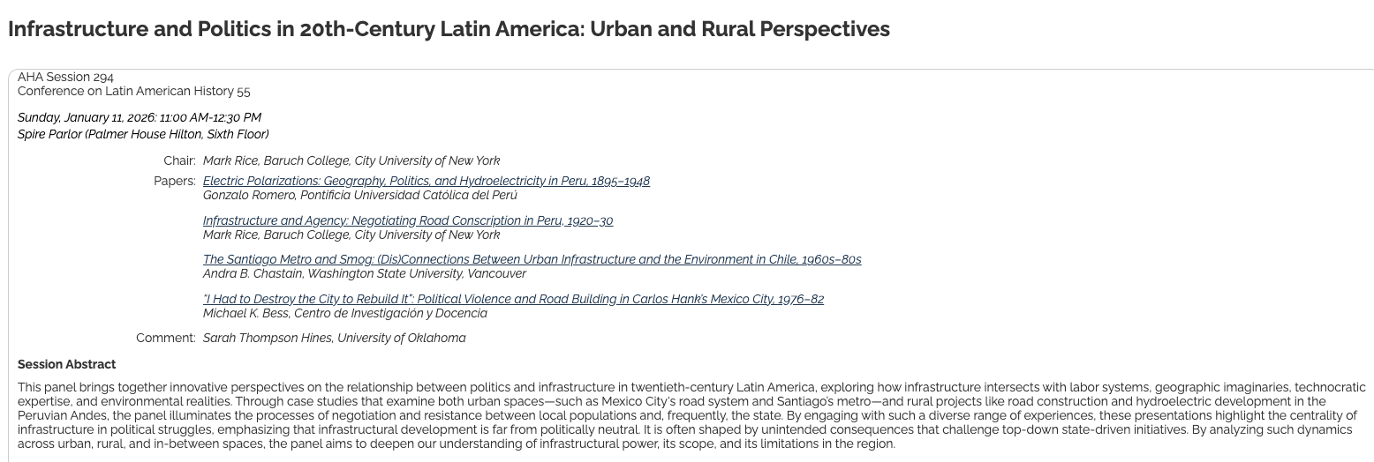Click the Sunday, January 11, 2026 date line
1374x462 pixels.
[x=139, y=117]
